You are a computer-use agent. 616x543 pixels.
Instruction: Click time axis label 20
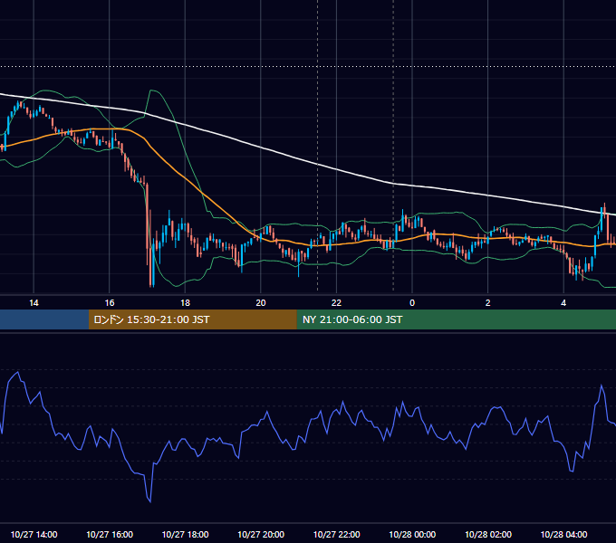coord(261,302)
